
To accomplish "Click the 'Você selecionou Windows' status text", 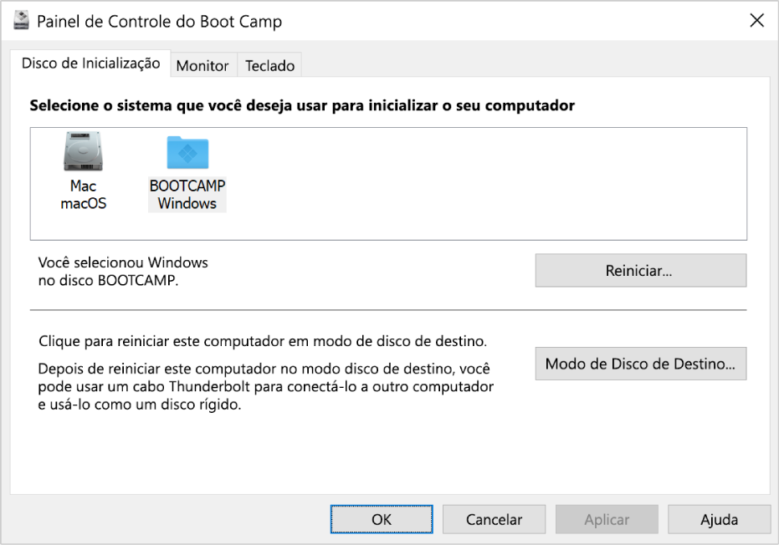I will point(123,272).
